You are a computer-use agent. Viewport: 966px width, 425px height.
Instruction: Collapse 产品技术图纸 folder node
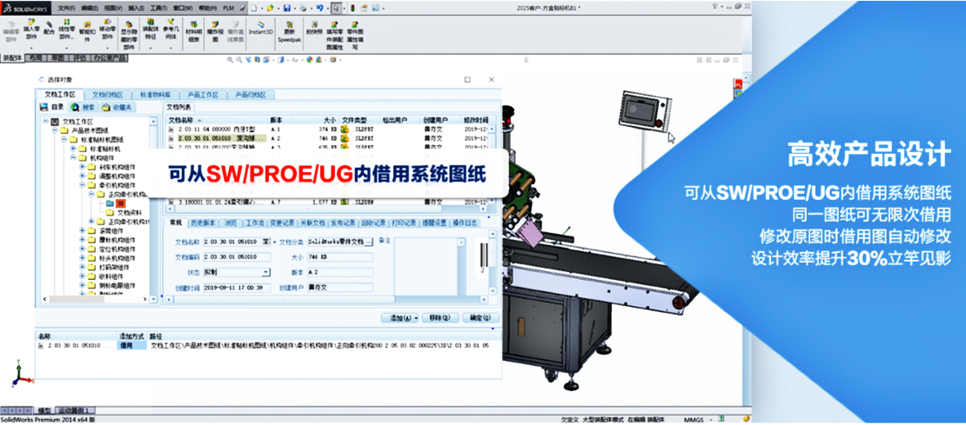point(56,131)
